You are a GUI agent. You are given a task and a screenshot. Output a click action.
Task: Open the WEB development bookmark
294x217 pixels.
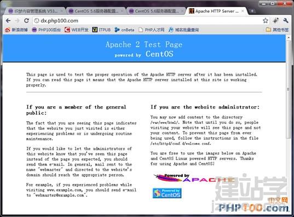(x=76, y=30)
